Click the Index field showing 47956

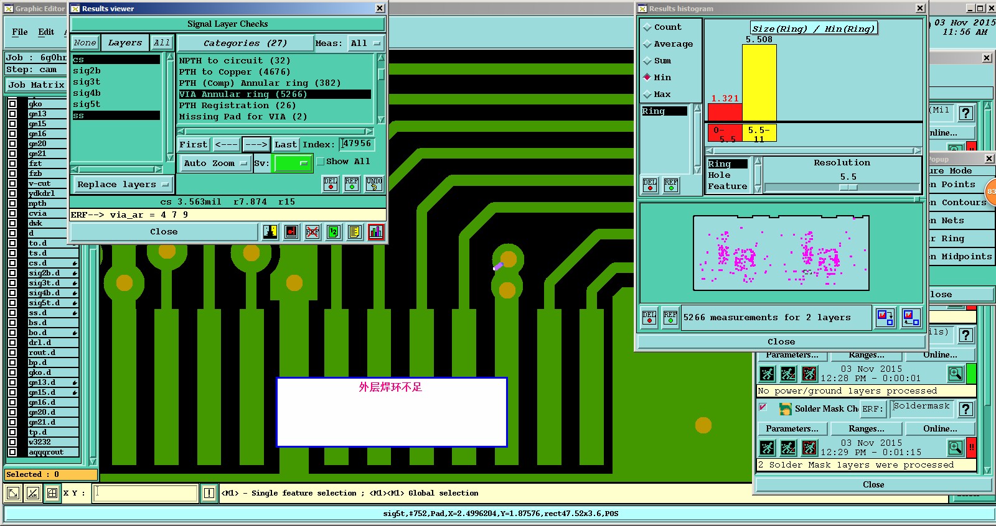(357, 144)
